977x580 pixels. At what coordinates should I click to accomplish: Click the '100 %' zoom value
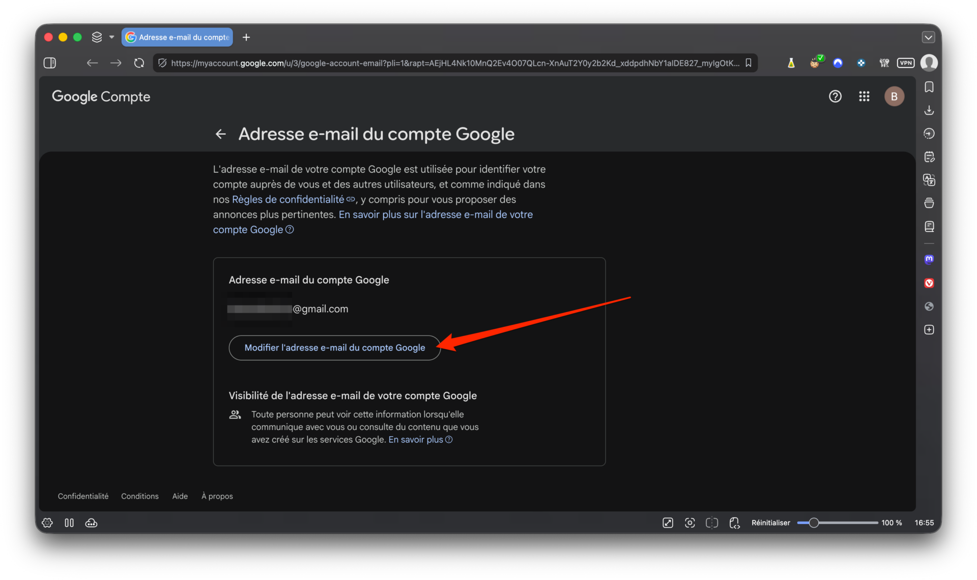click(892, 523)
